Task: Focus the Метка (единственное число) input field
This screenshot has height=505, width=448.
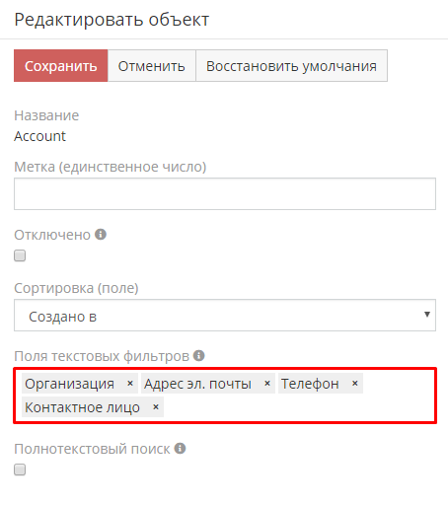Action: [x=225, y=193]
